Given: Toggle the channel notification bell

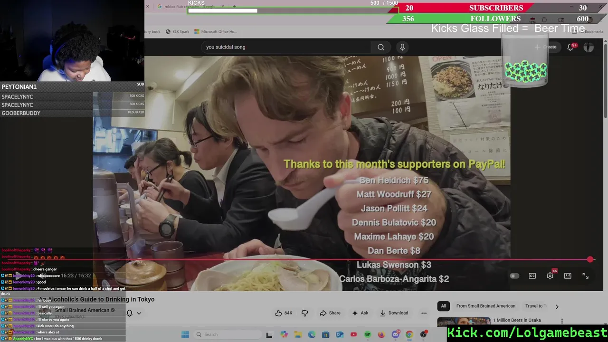Looking at the screenshot, I should pos(129,313).
